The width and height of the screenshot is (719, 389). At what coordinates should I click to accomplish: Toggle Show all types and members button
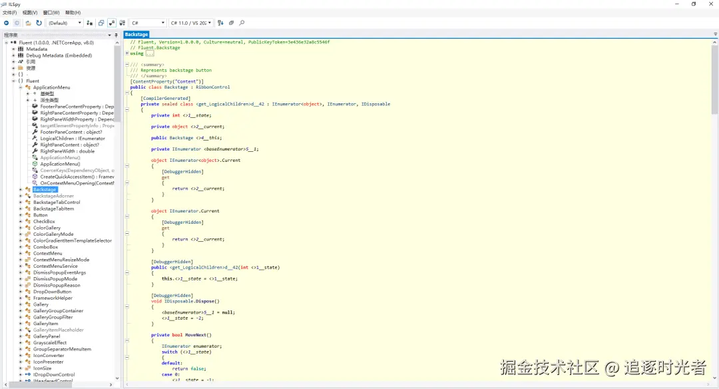122,23
